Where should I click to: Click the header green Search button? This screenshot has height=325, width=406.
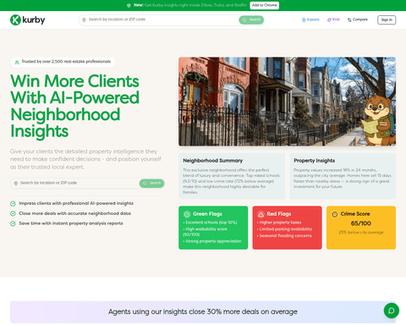[251, 19]
